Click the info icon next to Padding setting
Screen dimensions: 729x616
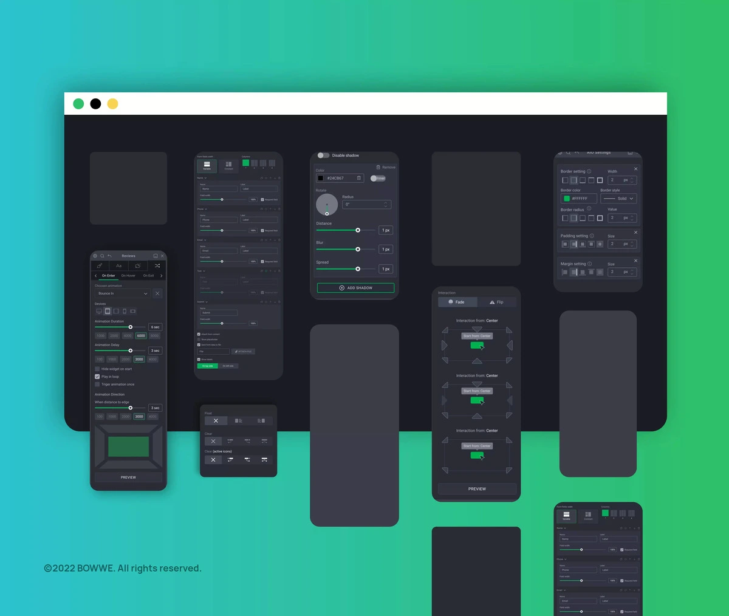click(592, 236)
